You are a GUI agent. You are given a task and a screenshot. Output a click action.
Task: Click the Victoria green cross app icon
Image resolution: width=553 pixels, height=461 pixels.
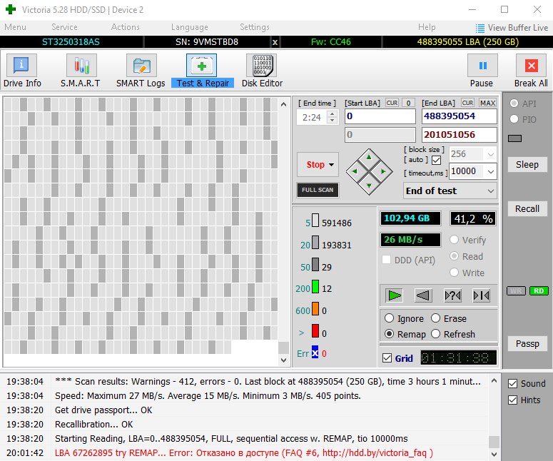(x=11, y=9)
